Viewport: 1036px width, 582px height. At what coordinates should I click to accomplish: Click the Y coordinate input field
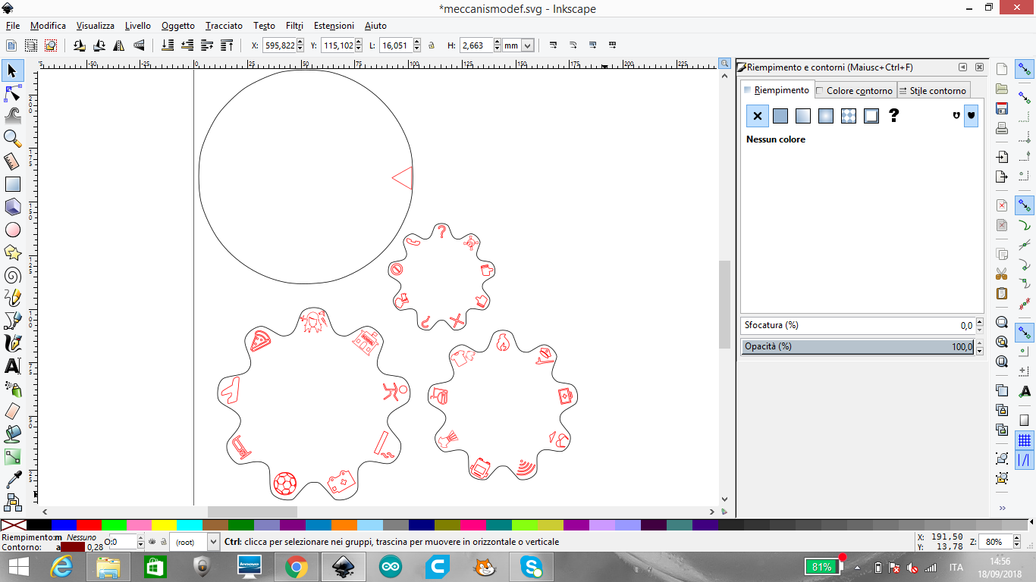(338, 45)
